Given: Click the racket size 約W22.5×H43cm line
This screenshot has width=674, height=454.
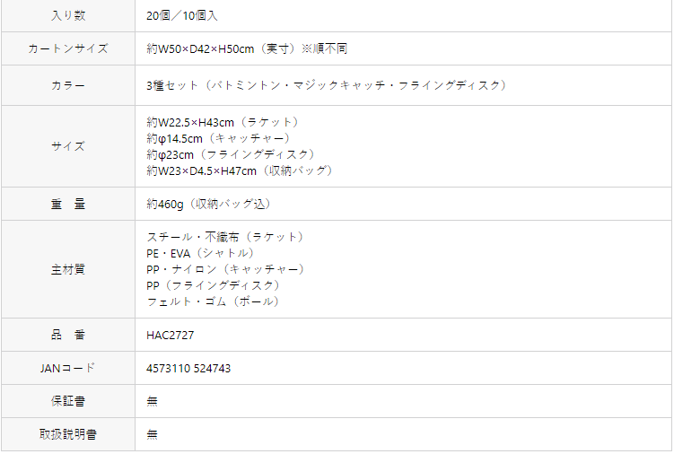Looking at the screenshot, I should click(223, 122).
